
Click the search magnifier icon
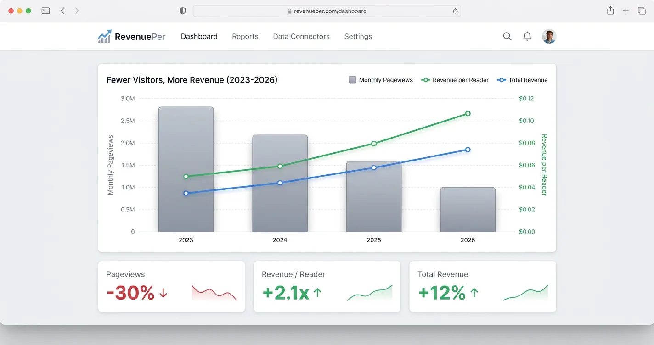coord(507,36)
